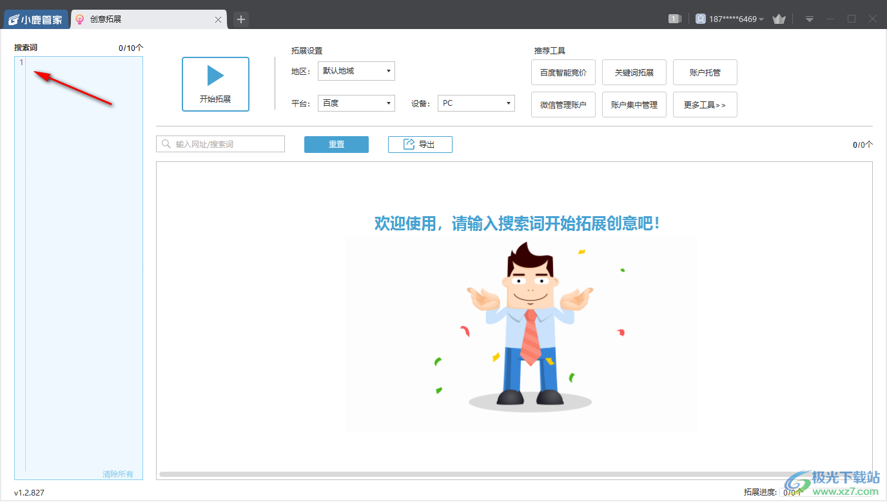Viewport: 887px width, 502px height.
Task: Focus the 输入网址/搜索词 search field
Action: (x=220, y=144)
